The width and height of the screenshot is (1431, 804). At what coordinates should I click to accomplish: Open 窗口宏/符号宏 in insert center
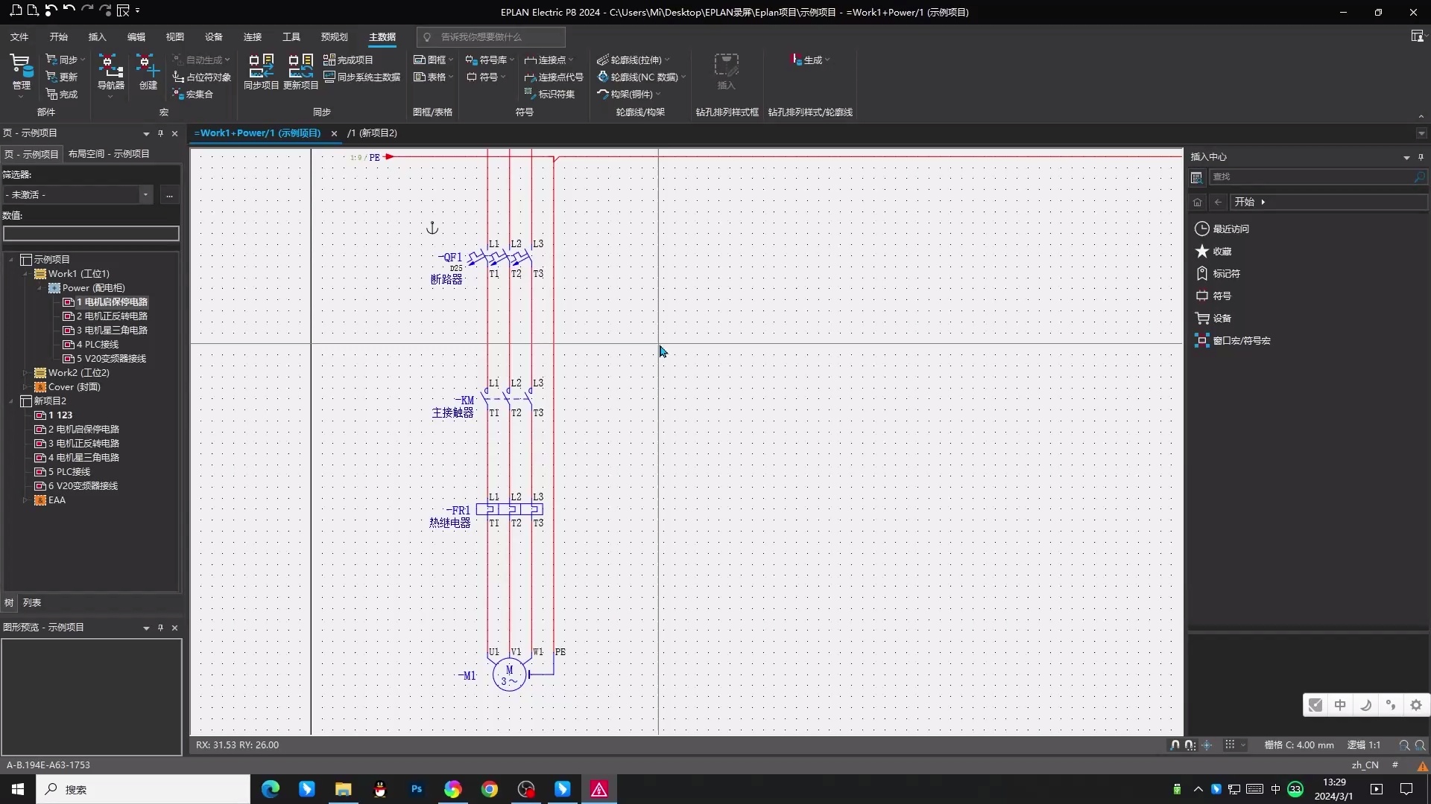(1241, 341)
